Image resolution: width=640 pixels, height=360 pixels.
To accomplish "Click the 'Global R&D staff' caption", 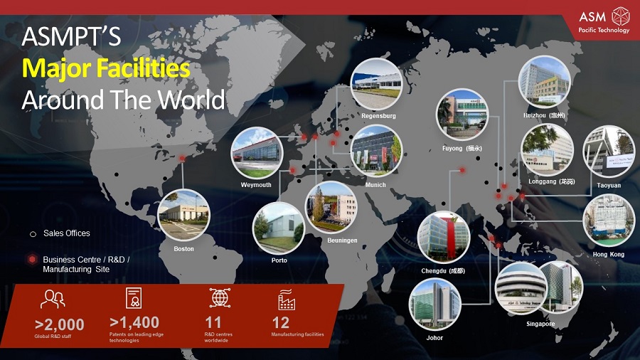I will click(53, 337).
